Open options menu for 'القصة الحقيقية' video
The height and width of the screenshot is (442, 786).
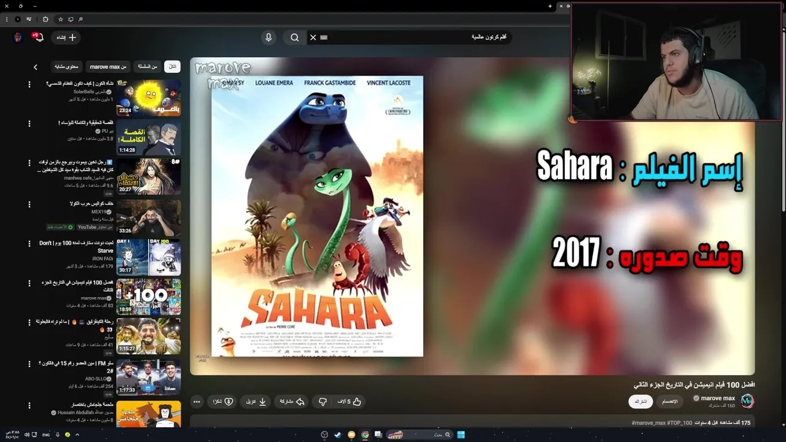pyautogui.click(x=29, y=123)
